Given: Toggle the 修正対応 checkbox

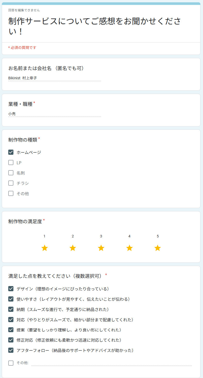Looking at the screenshot, I should click(11, 340).
